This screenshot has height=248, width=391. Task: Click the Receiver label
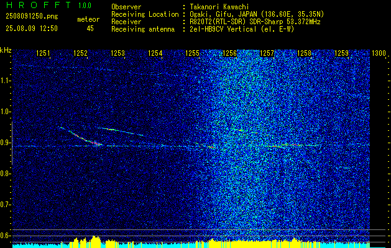pyautogui.click(x=126, y=22)
